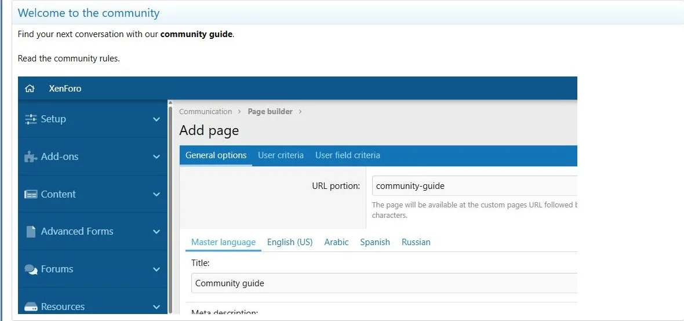Image resolution: width=684 pixels, height=321 pixels.
Task: Click the Resources drive icon
Action: (x=31, y=307)
